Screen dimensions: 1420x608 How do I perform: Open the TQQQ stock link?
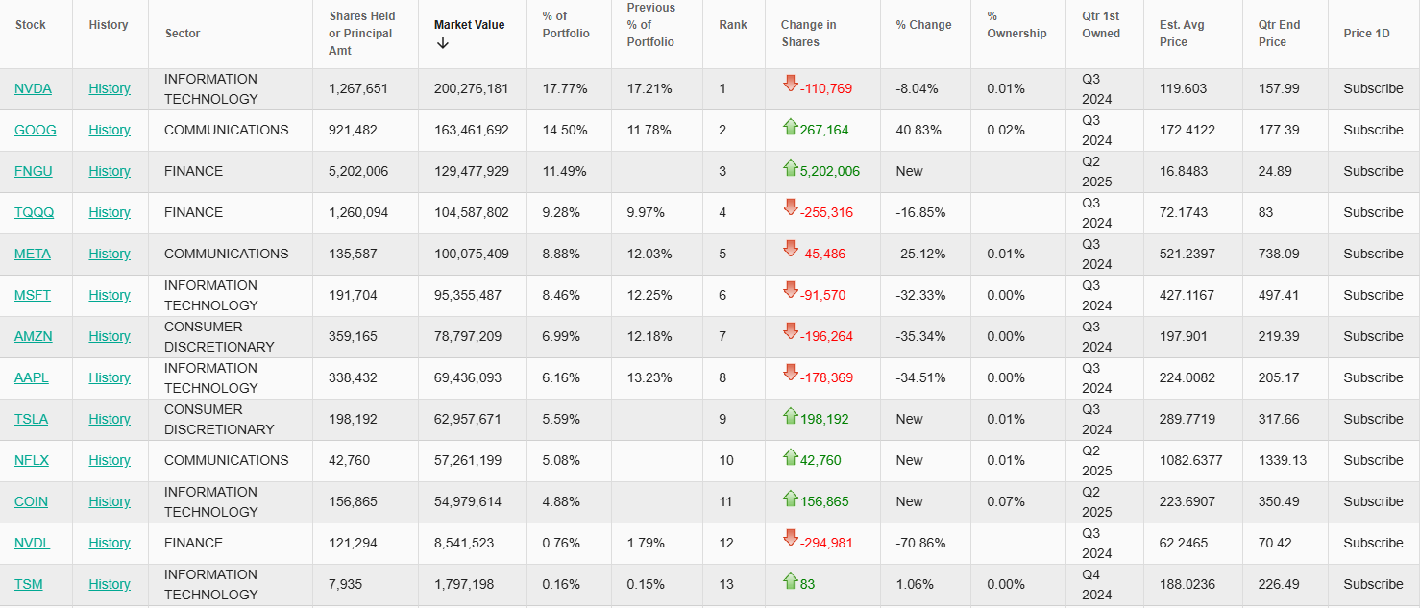pos(35,212)
